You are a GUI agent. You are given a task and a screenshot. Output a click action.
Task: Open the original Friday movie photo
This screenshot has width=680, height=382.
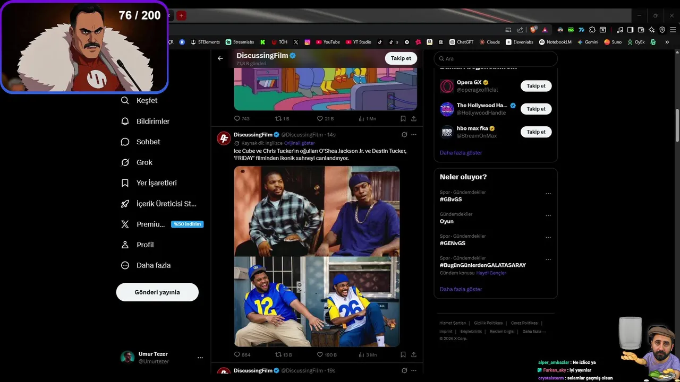tap(317, 211)
